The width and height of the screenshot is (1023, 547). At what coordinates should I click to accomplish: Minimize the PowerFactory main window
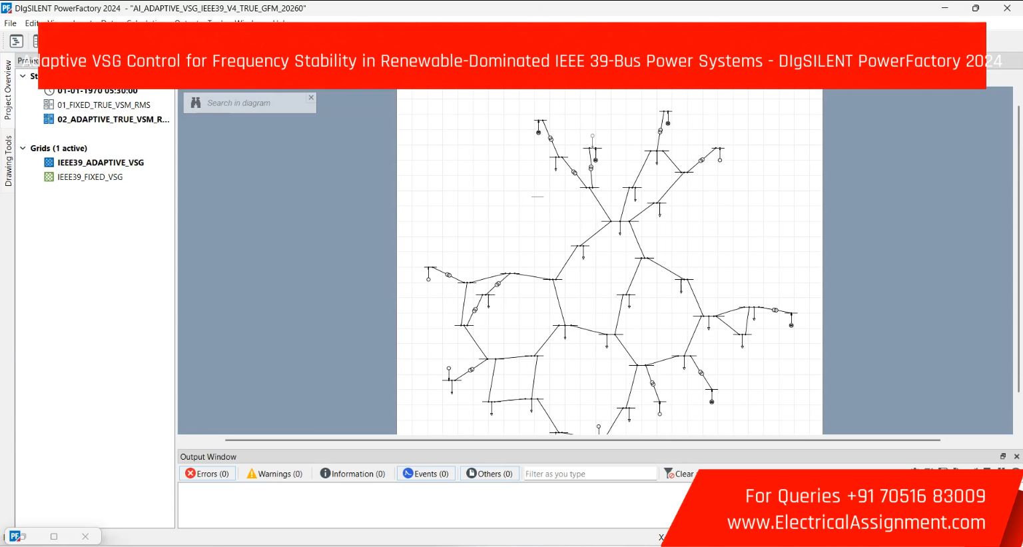pos(944,8)
